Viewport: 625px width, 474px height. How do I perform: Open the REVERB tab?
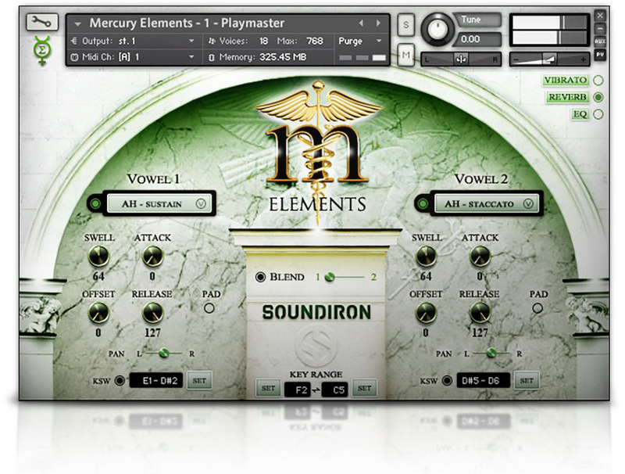[x=567, y=97]
